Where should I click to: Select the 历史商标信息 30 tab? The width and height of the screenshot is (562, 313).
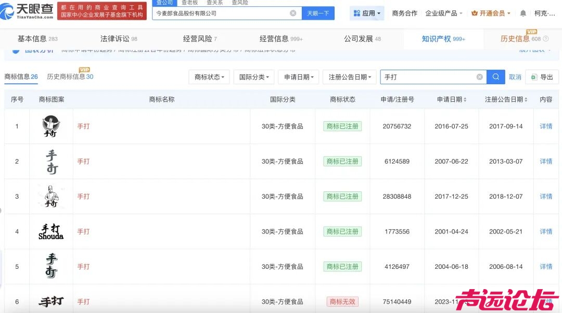click(x=70, y=76)
